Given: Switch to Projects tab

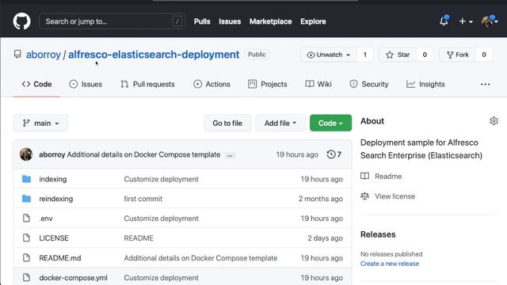Looking at the screenshot, I should [268, 84].
